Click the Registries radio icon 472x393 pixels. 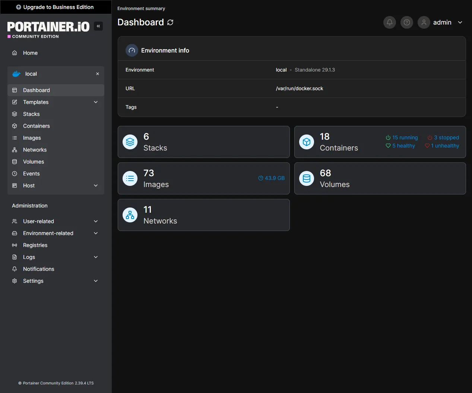[x=15, y=245]
